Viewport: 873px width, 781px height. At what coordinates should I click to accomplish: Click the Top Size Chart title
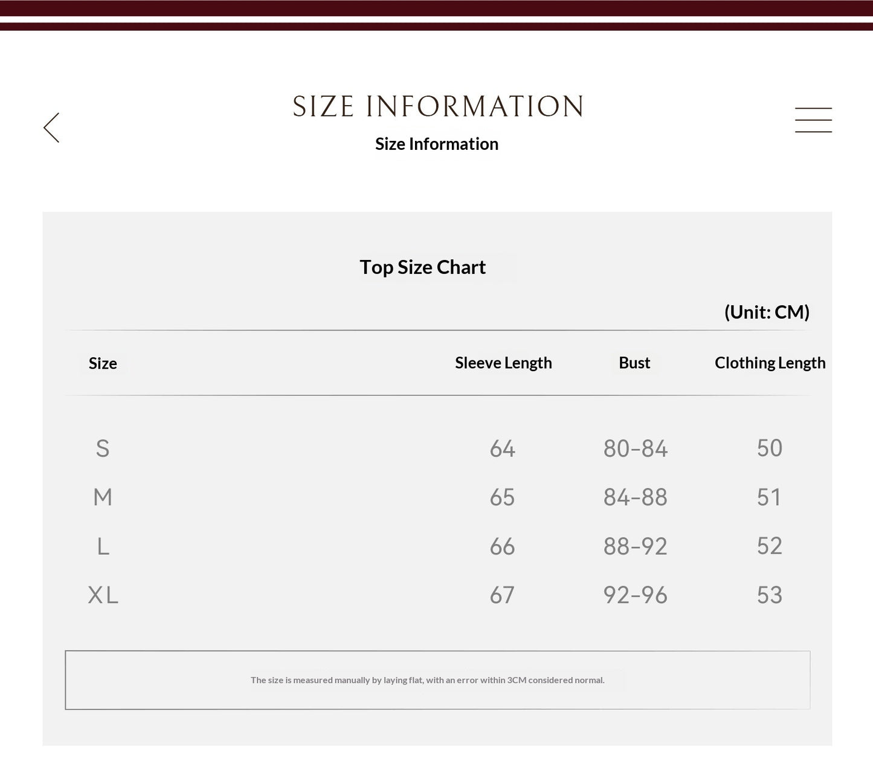coord(422,267)
